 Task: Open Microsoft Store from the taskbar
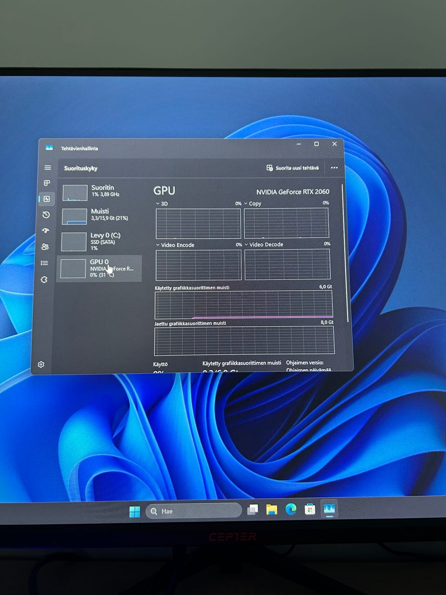click(310, 509)
